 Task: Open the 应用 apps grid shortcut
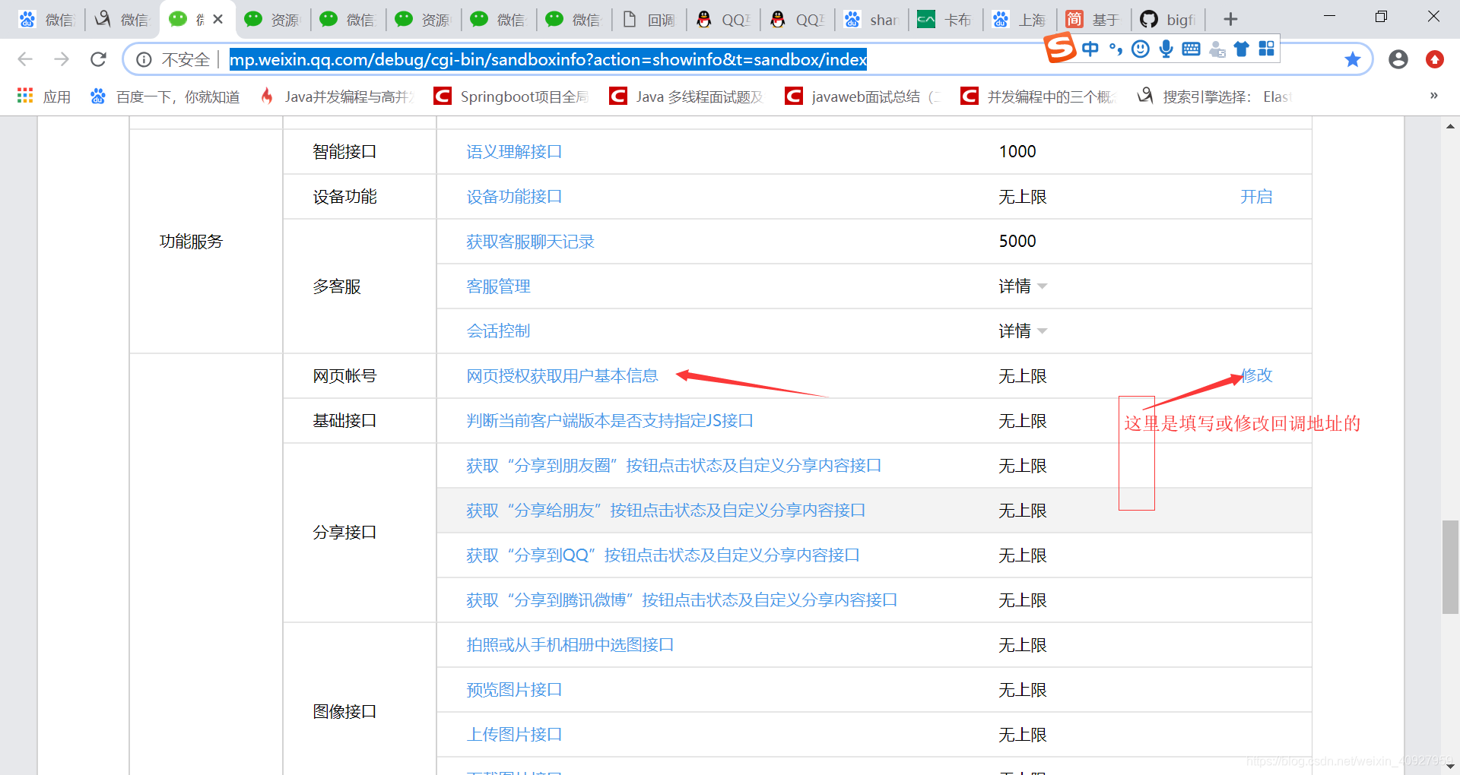click(x=44, y=96)
